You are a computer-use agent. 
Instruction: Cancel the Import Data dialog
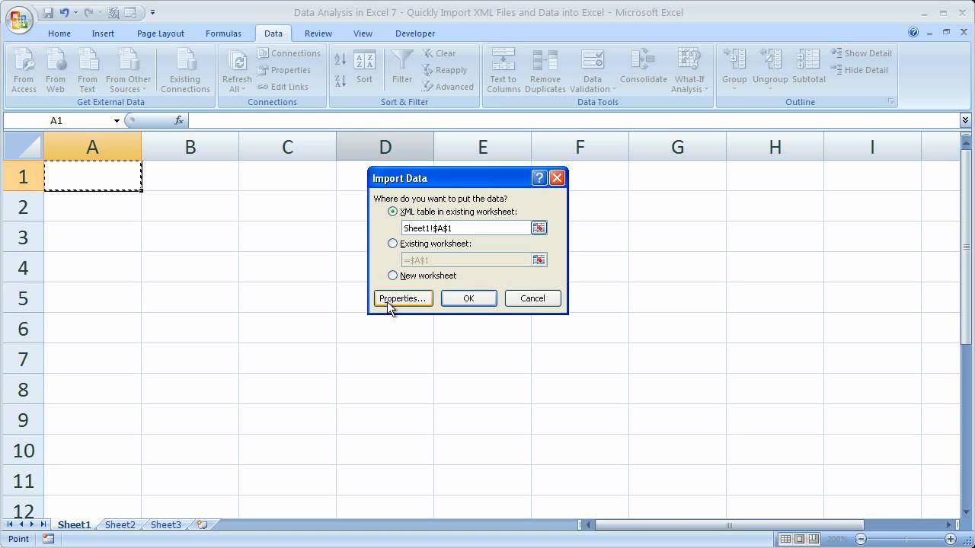(532, 298)
